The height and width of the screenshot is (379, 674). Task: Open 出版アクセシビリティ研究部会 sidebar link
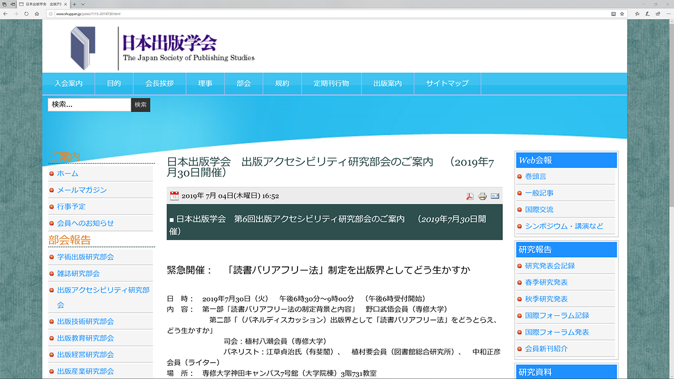pos(103,297)
